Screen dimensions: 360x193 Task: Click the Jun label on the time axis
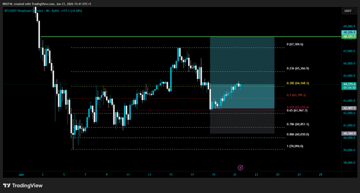point(21,174)
